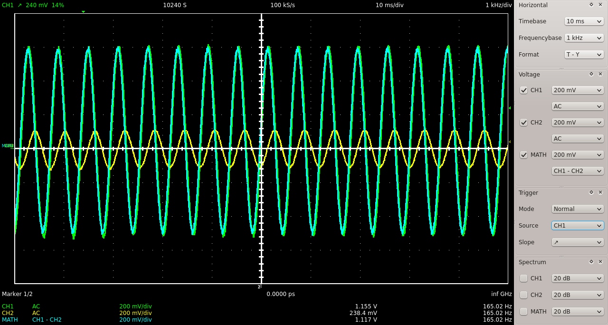This screenshot has height=325, width=608.
Task: Disable the CH1 voltage channel checkbox
Action: pyautogui.click(x=524, y=90)
